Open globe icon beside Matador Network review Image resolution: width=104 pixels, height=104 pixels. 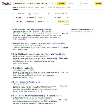[12, 96]
